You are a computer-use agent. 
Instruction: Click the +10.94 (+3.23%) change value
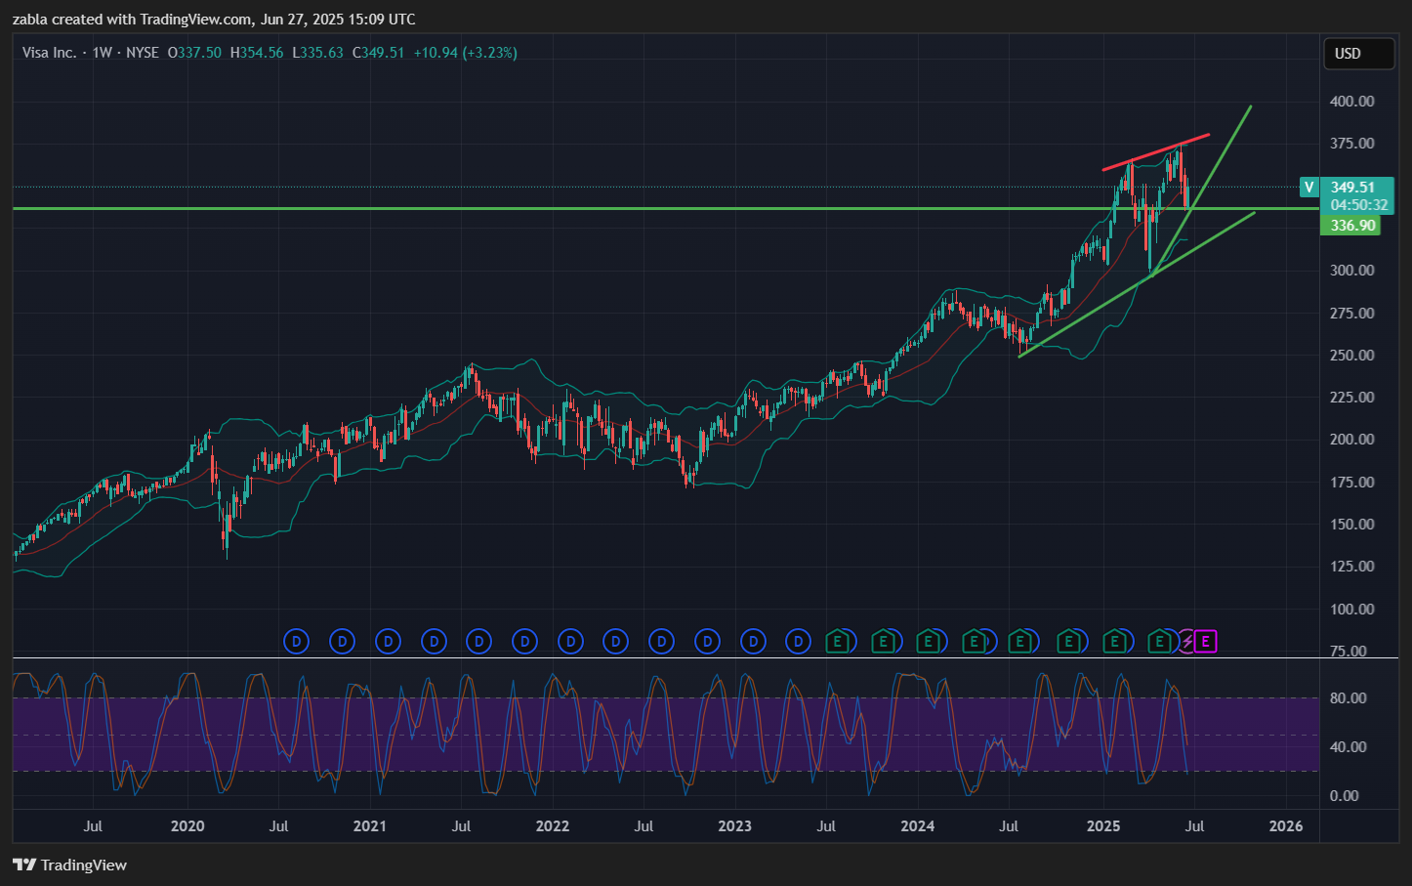(x=466, y=53)
